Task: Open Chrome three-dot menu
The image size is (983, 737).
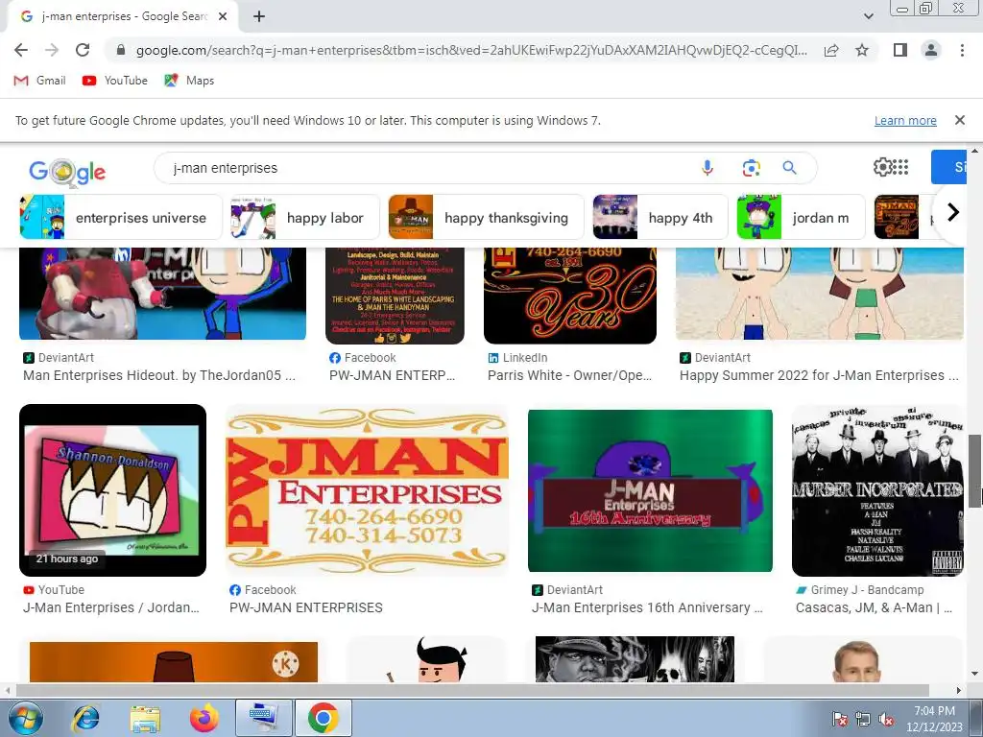Action: click(962, 50)
